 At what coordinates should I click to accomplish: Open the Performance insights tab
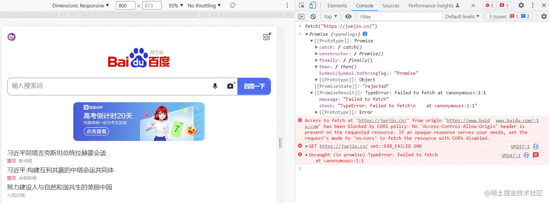click(434, 5)
